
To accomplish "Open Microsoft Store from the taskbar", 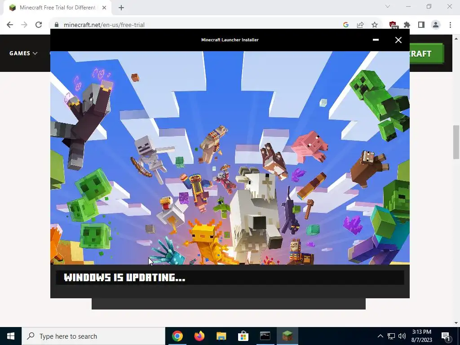I will (243, 336).
